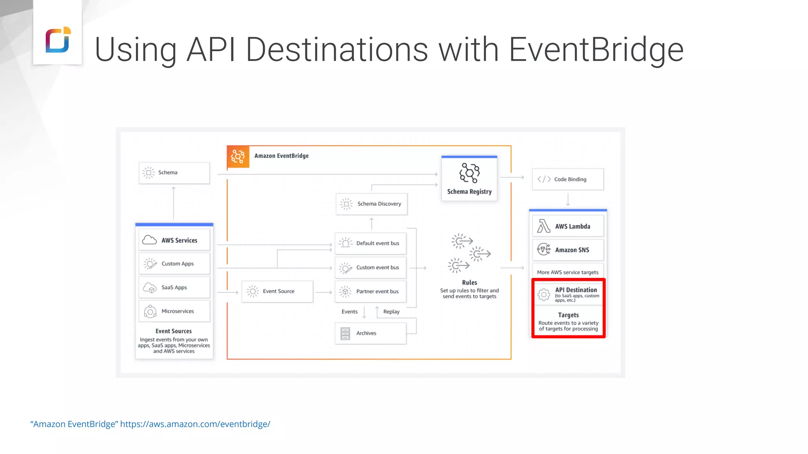Select the Default event bus box
Image resolution: width=808 pixels, height=454 pixels.
point(370,244)
